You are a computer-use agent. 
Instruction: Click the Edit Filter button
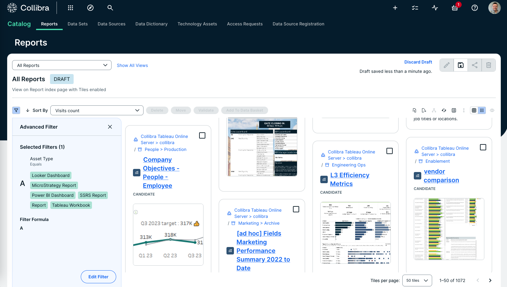98,277
